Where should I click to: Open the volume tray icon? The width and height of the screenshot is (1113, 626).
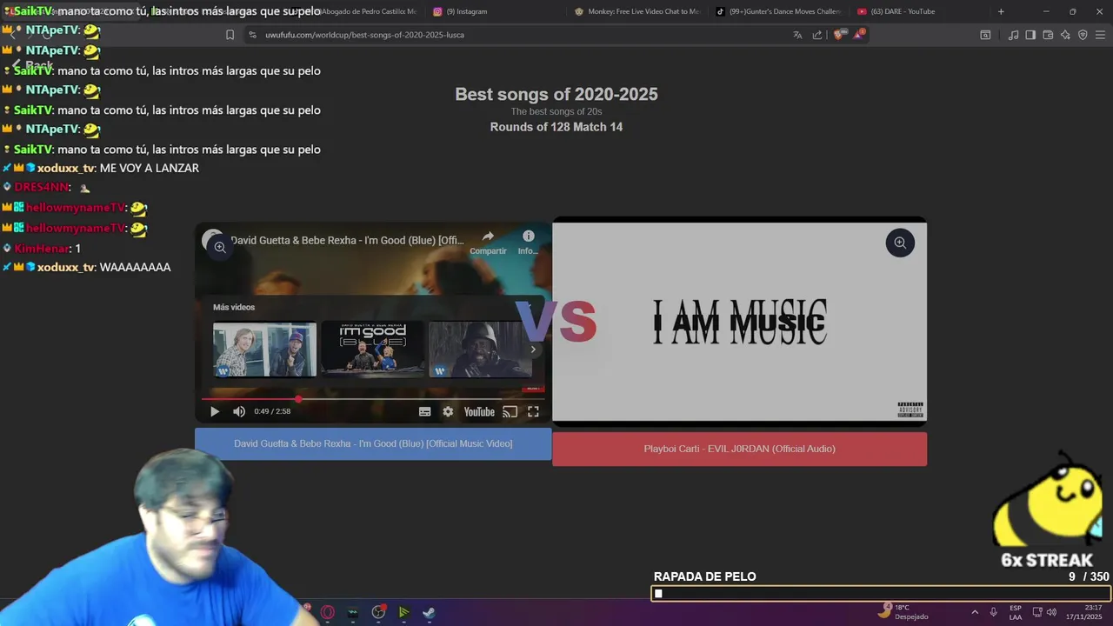click(1053, 612)
